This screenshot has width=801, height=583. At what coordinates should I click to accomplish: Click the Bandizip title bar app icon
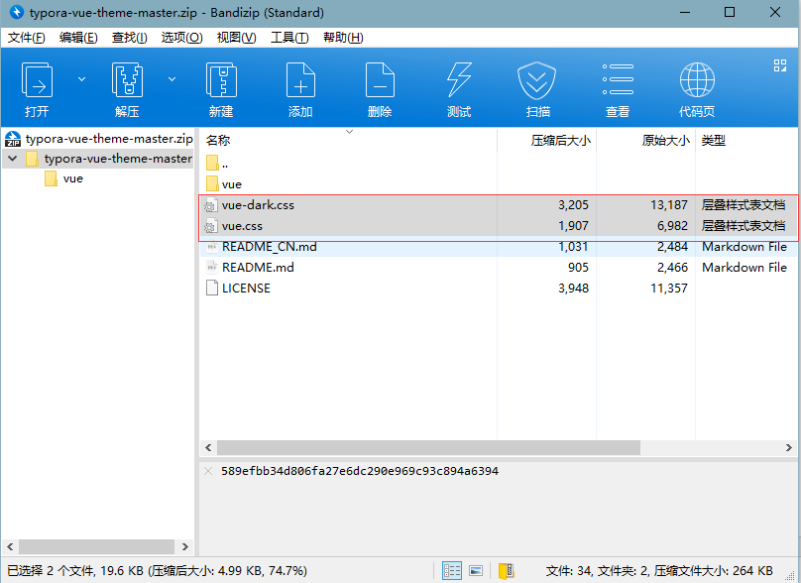click(16, 12)
